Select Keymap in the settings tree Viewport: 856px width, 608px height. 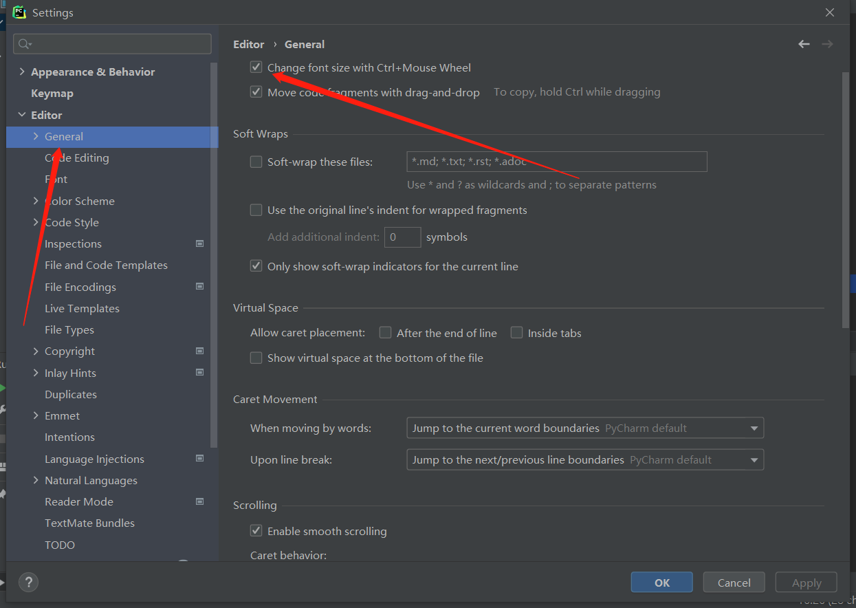coord(52,94)
